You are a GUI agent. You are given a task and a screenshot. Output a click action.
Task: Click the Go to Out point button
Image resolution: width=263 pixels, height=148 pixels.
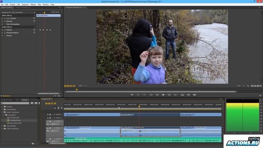tap(175, 95)
